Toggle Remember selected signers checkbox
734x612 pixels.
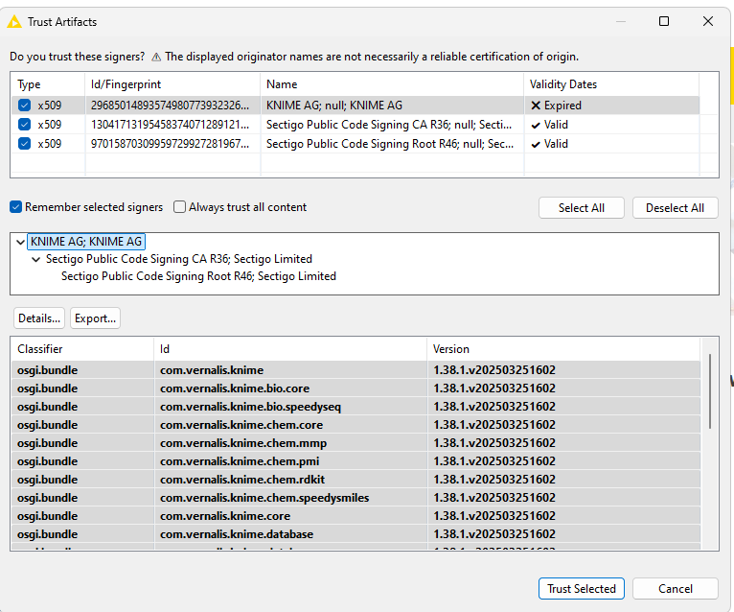pyautogui.click(x=16, y=206)
